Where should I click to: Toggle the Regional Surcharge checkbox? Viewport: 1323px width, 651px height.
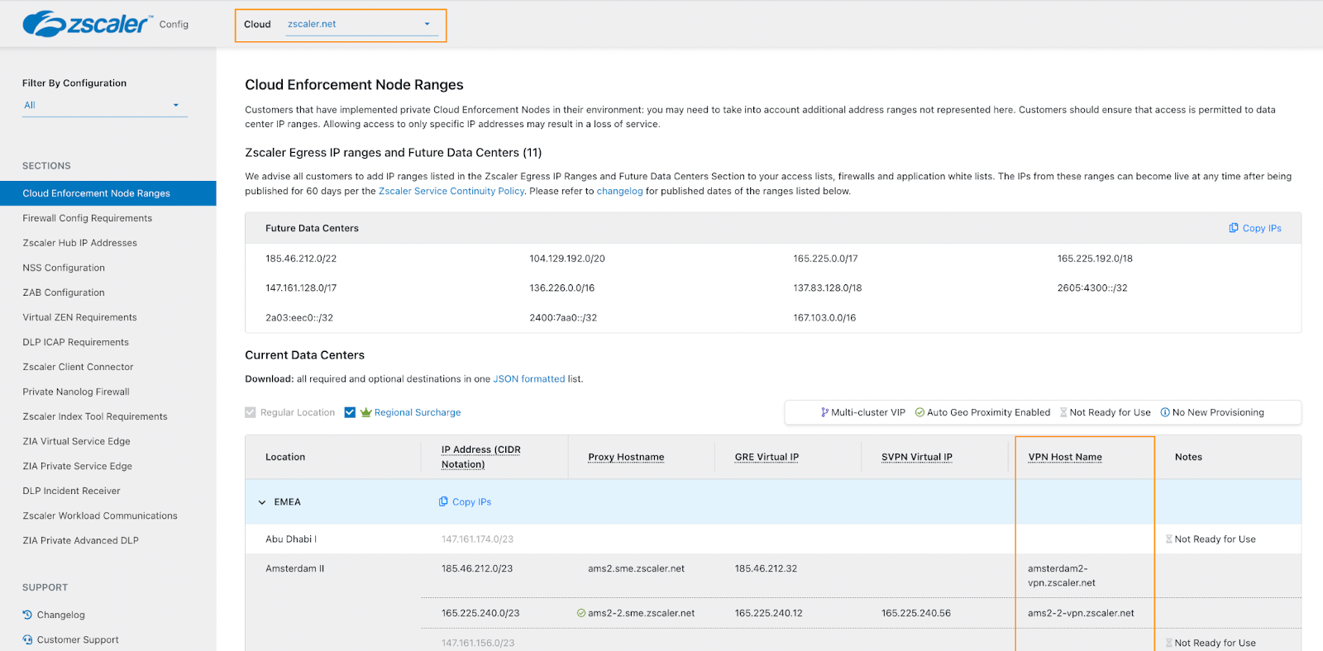coord(350,412)
